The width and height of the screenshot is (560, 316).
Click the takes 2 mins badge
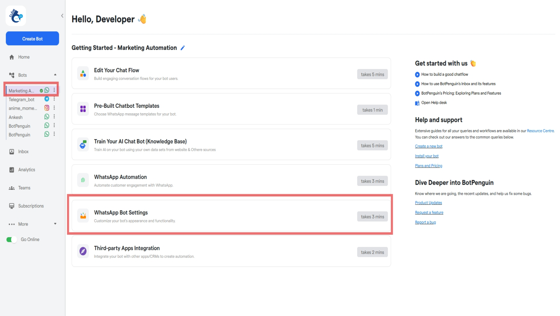click(x=372, y=252)
